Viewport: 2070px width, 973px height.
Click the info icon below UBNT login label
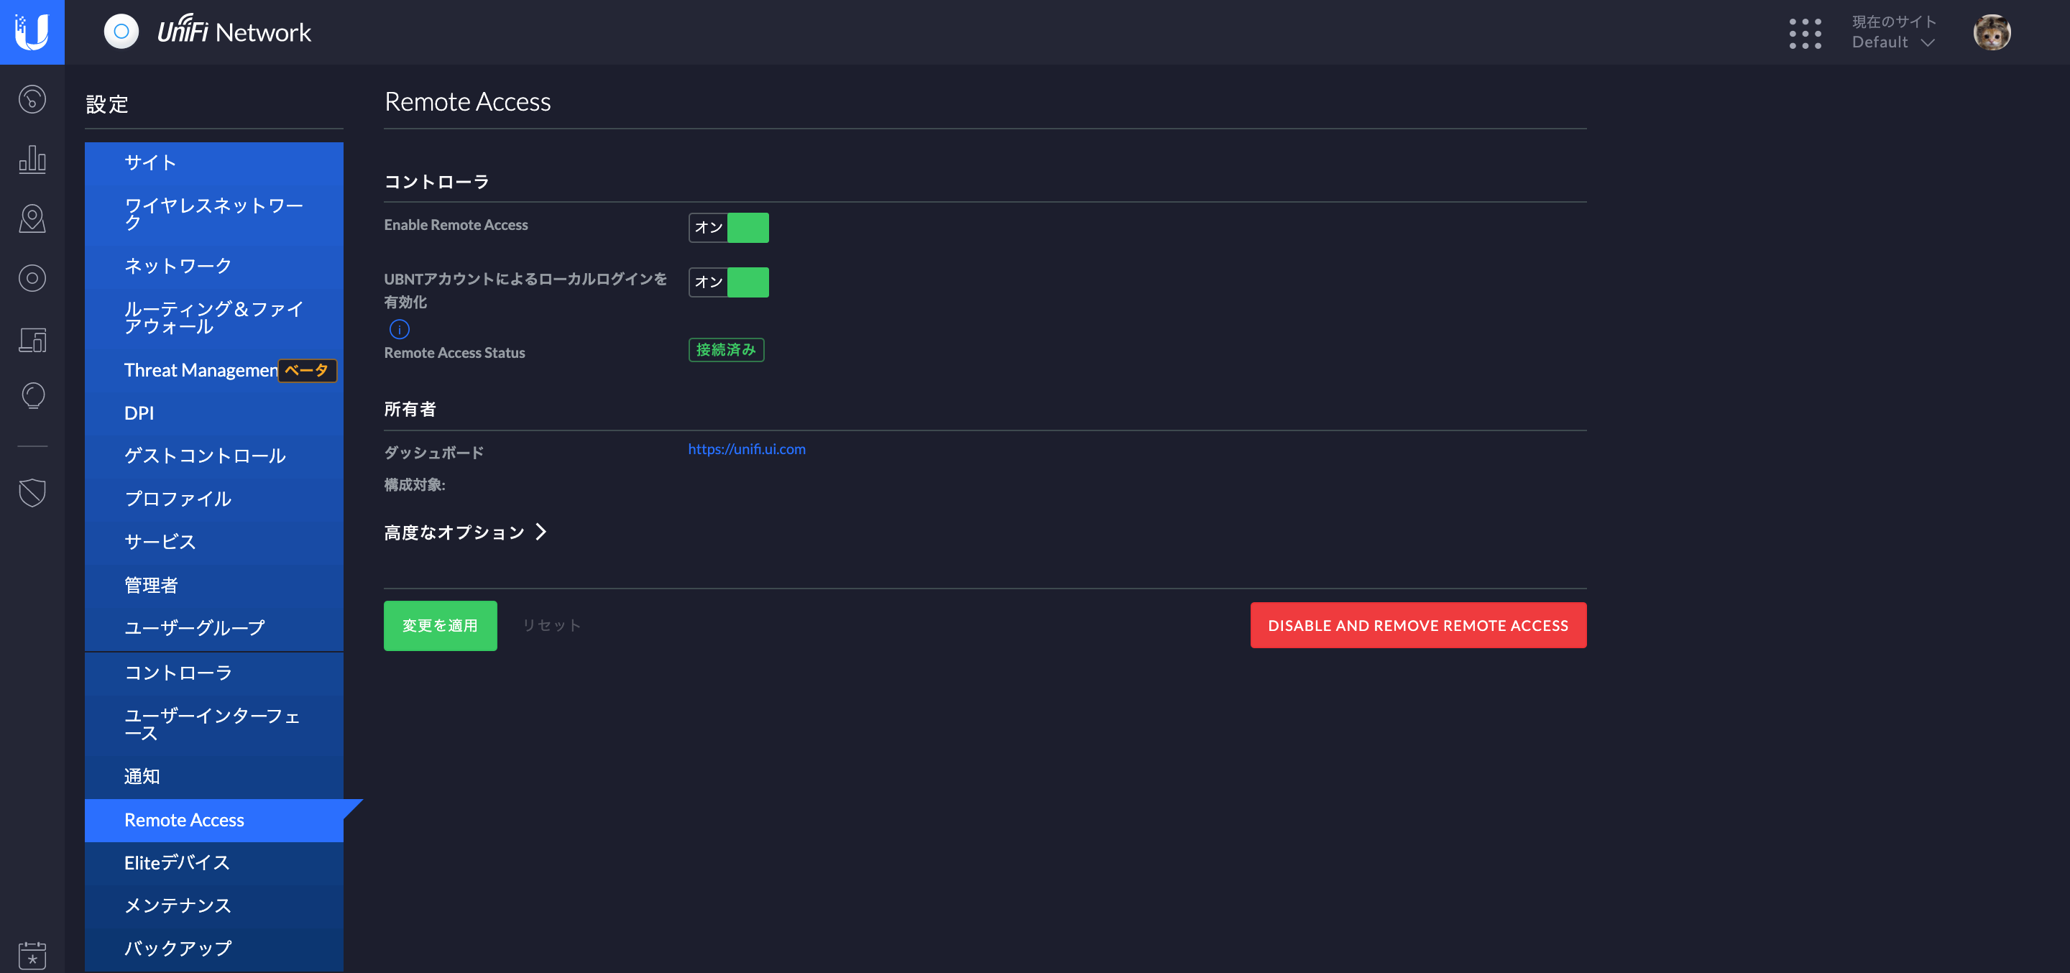pyautogui.click(x=400, y=329)
